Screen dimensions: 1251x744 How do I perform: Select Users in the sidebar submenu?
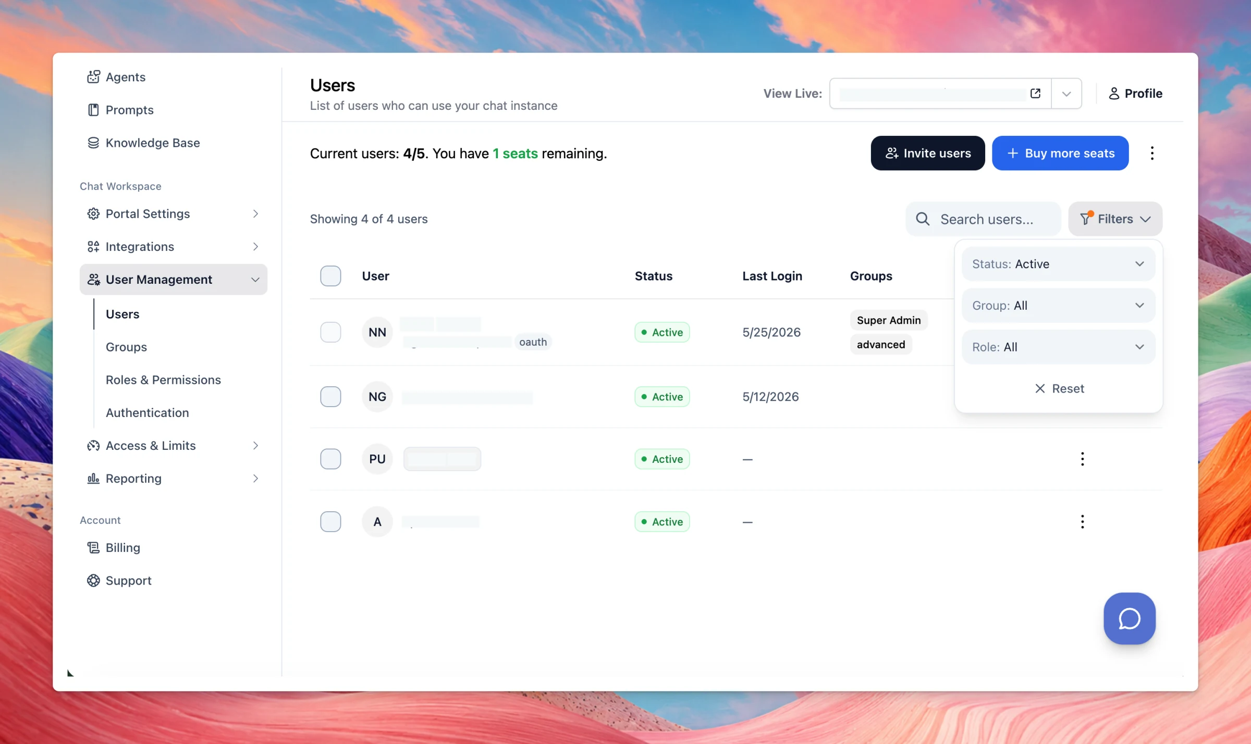(x=122, y=314)
